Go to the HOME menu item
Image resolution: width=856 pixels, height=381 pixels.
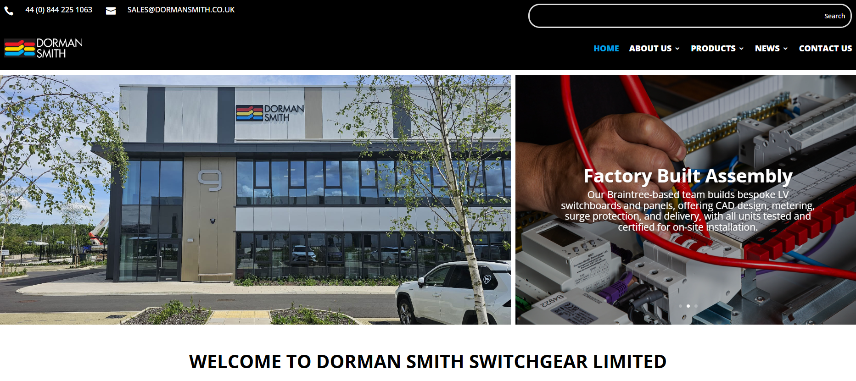[x=606, y=48]
